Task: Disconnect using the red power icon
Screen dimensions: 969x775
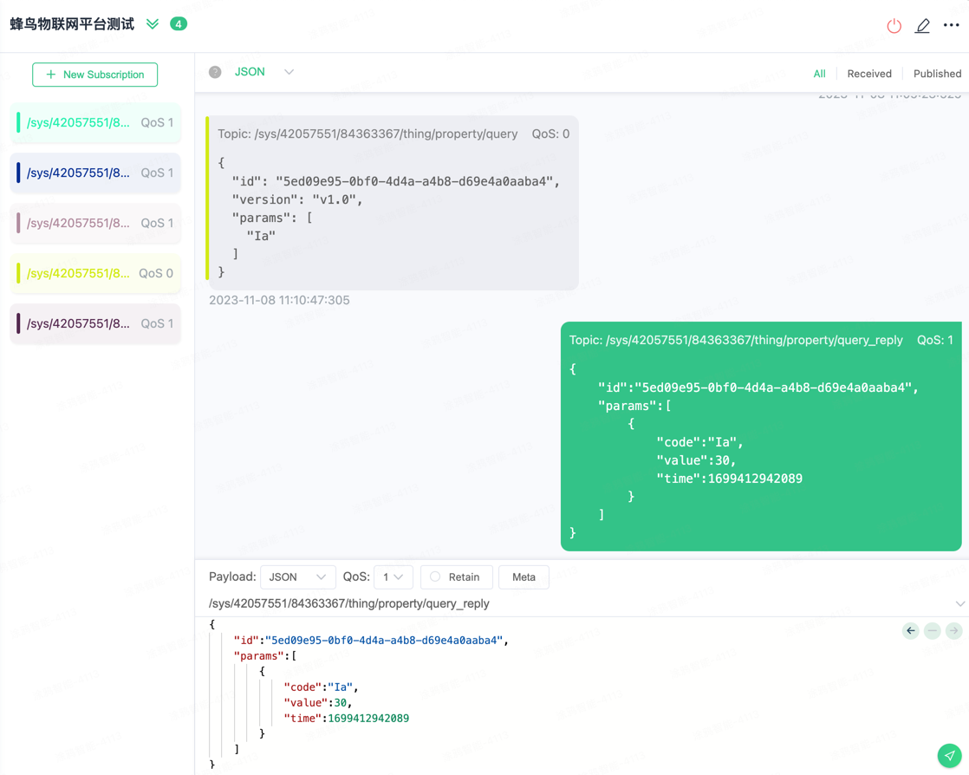Action: 894,25
